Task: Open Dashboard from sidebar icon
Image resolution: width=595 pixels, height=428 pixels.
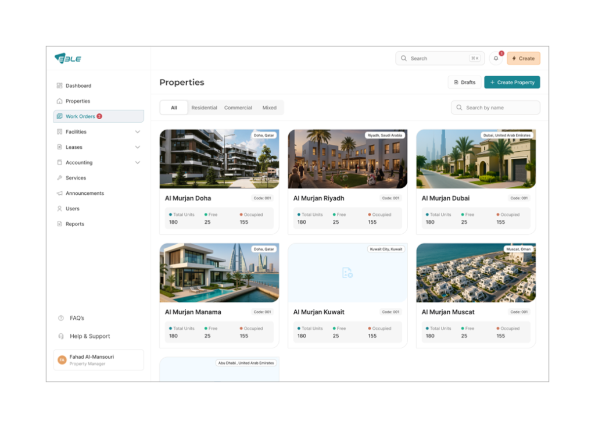Action: pos(59,85)
